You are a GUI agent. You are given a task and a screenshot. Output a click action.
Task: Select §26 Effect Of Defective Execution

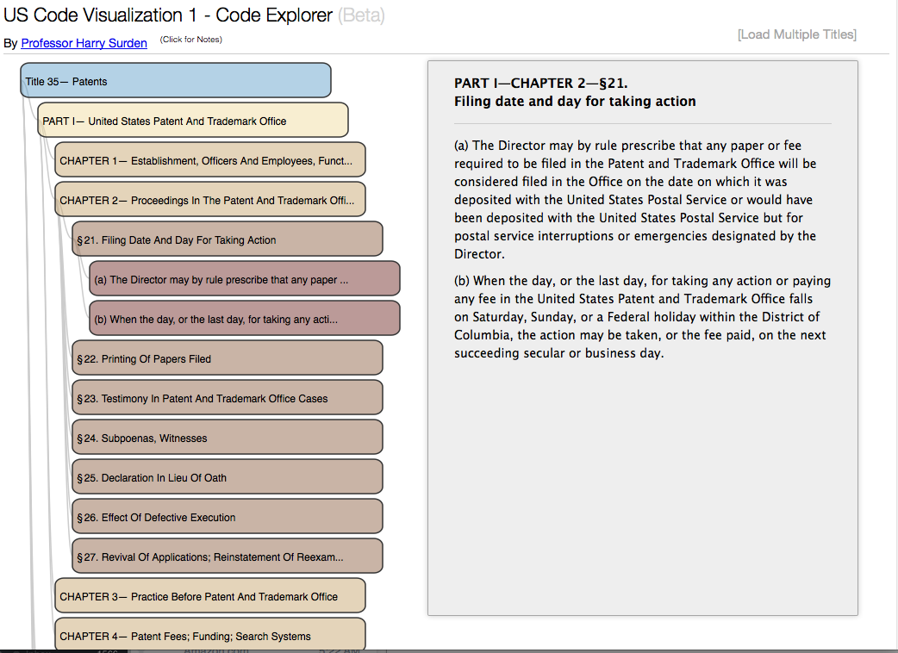pos(227,516)
